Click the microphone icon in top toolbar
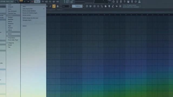This screenshot has height=97, width=173. click(121, 2)
